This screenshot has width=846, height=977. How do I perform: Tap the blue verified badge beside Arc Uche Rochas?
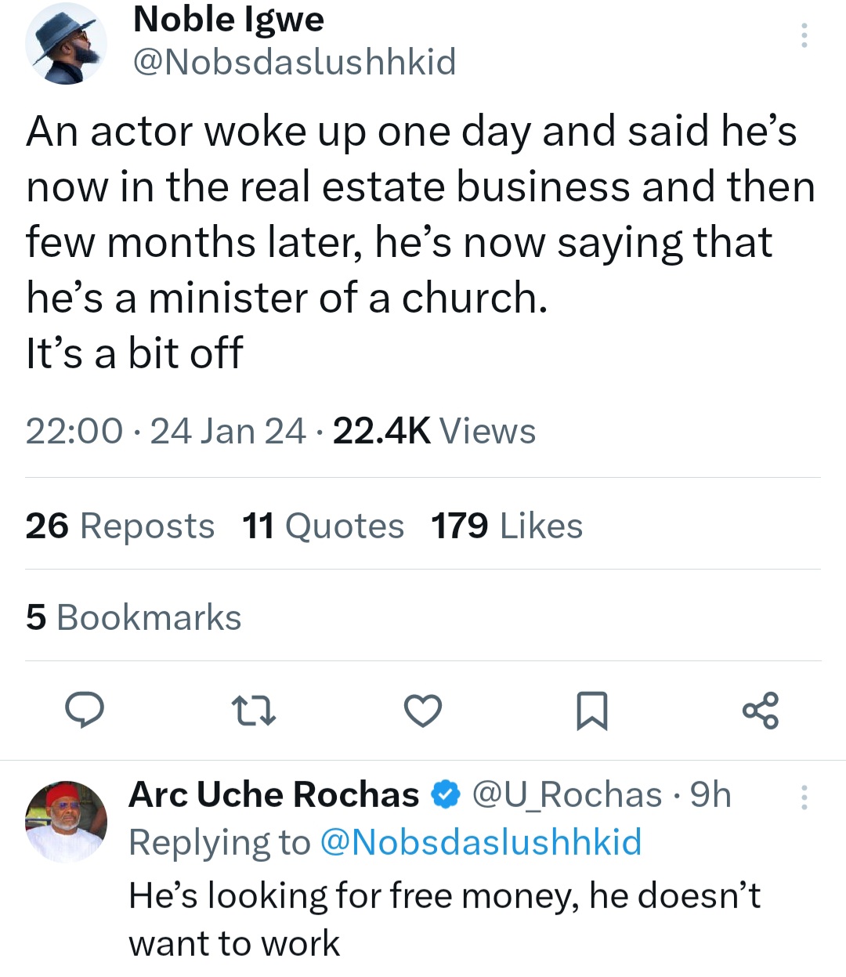point(446,794)
